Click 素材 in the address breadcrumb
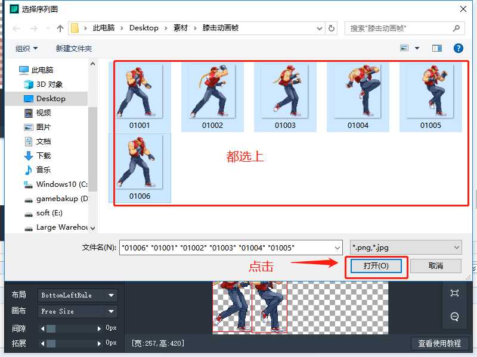 click(x=181, y=28)
